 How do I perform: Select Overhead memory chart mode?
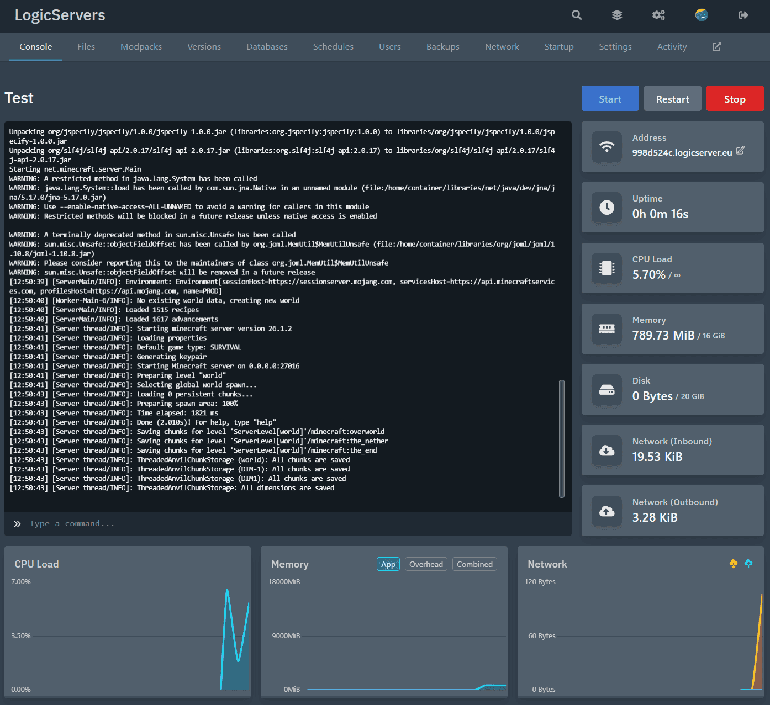(426, 564)
